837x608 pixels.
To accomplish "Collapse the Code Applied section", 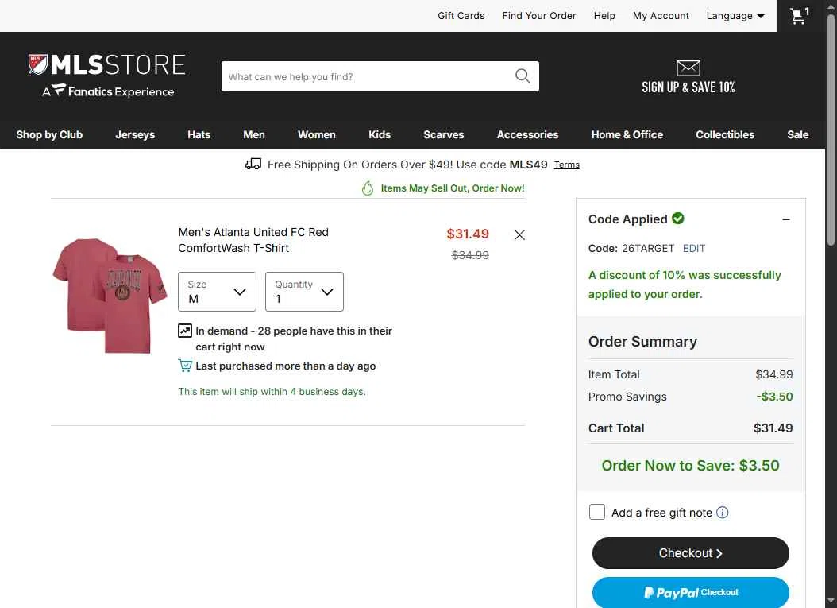I will click(785, 219).
